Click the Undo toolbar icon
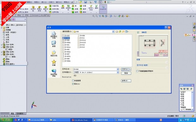 [95, 2]
